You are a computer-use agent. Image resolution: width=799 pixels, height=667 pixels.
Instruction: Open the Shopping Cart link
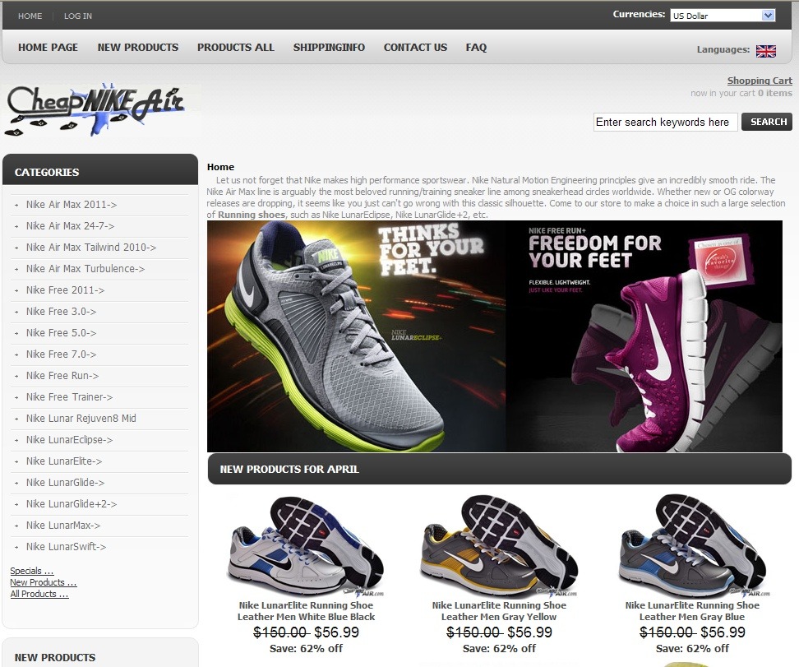[x=760, y=81]
